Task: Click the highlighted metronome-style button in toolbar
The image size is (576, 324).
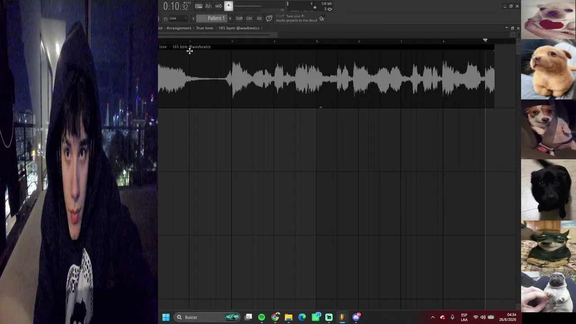Action: (229, 6)
